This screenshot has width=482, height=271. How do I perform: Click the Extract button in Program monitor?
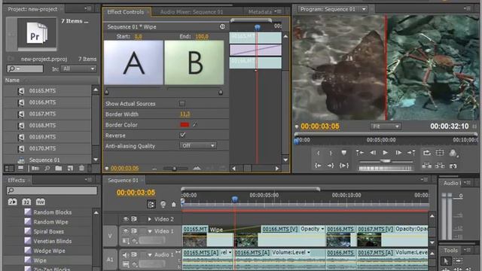440,166
